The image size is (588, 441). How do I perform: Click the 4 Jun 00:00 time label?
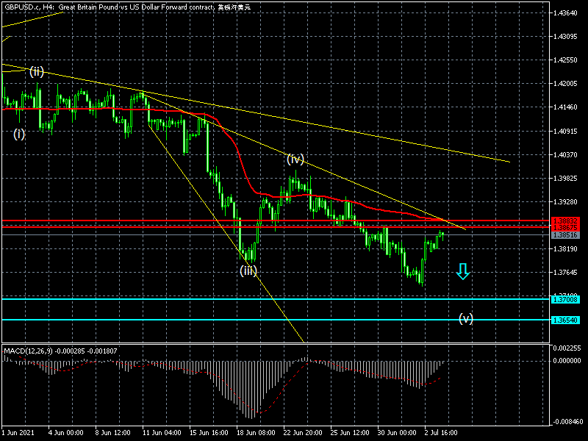point(66,433)
